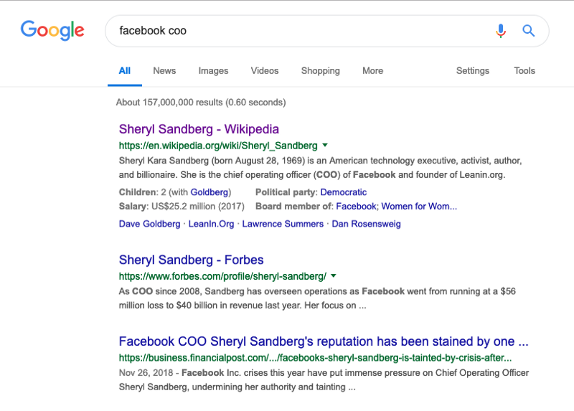Image resolution: width=574 pixels, height=411 pixels.
Task: Open the search Tools menu
Action: click(524, 71)
